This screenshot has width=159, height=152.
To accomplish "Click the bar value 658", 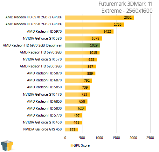I will click(82, 101).
